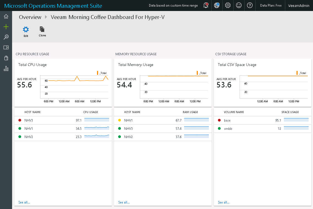Viewport: 313px width, 209px height.
Task: Go to the Home icon in sidebar
Action: (x=6, y=16)
